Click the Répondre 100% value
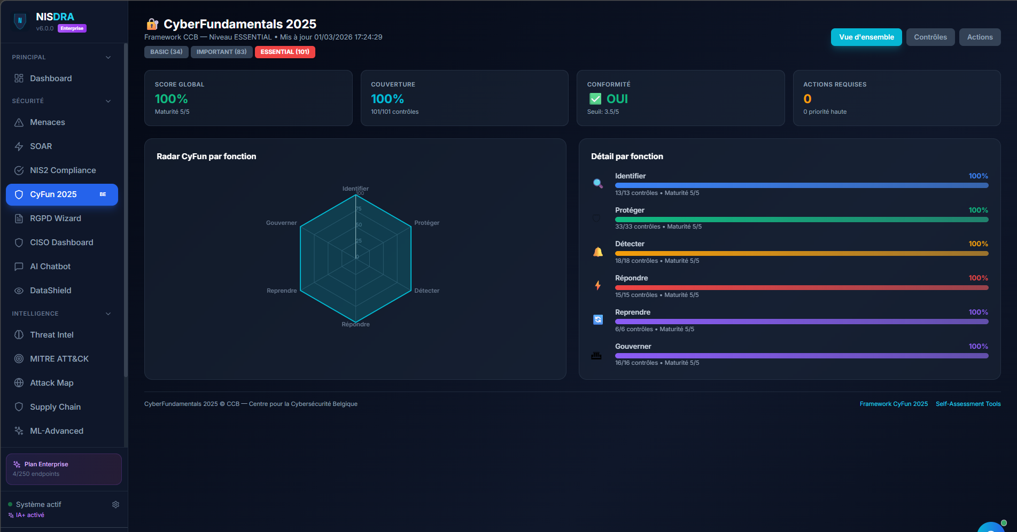The width and height of the screenshot is (1017, 532). (x=978, y=278)
